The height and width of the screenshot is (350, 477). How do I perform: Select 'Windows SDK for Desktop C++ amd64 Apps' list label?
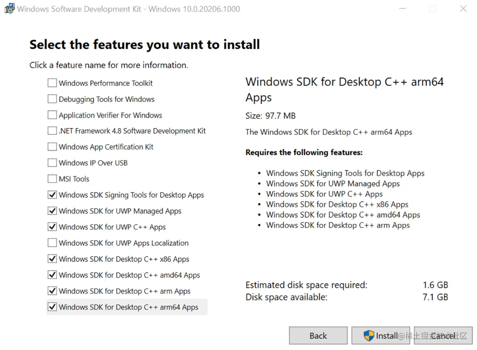point(130,275)
